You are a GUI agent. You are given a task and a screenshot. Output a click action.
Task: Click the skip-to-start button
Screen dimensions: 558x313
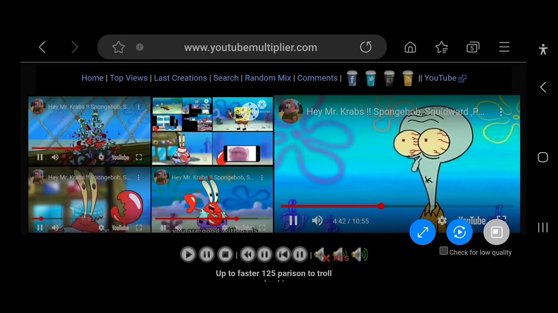pos(283,254)
